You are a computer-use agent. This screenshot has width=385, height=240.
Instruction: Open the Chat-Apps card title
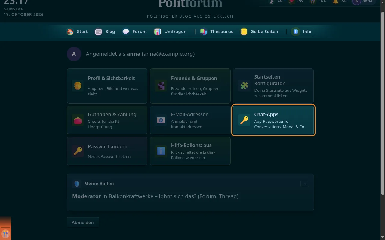coord(266,114)
